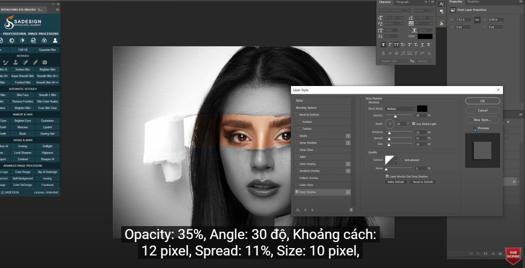Toggle the Preview checkbox

pos(475,128)
